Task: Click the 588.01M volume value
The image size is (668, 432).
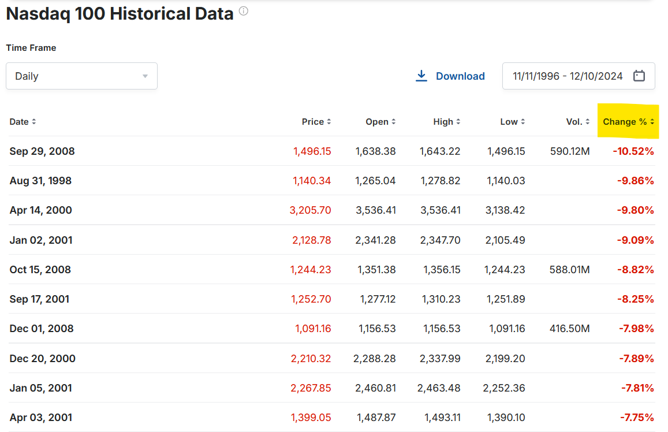Action: 570,270
